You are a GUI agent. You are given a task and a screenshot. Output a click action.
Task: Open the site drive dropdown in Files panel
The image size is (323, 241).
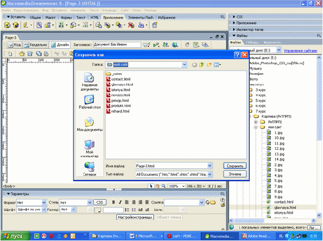pos(278,50)
